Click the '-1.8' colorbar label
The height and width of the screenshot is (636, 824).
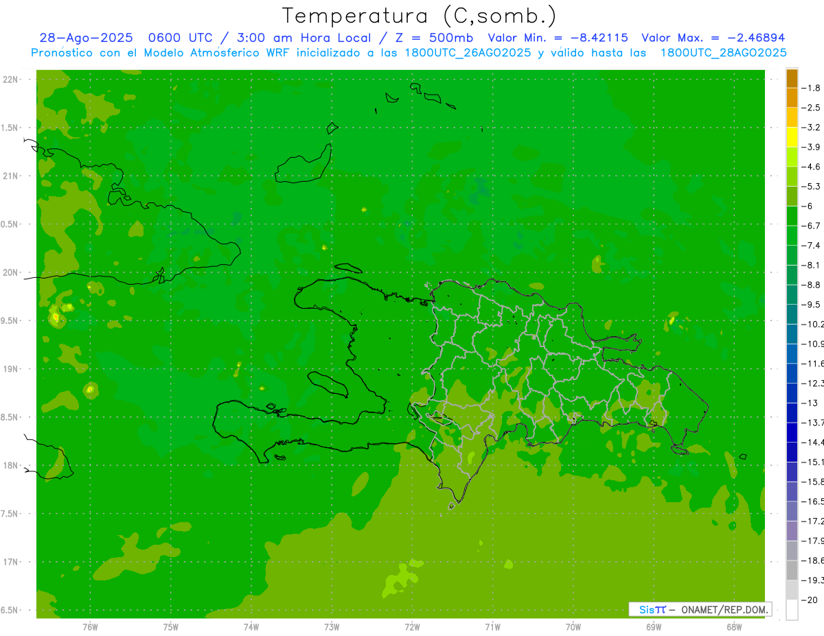click(x=811, y=88)
